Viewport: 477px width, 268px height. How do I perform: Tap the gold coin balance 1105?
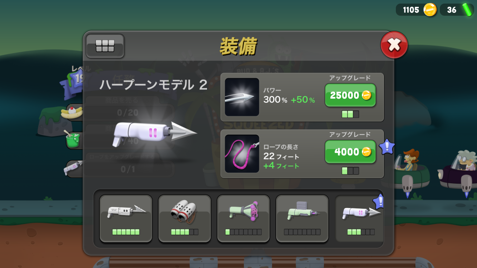417,10
